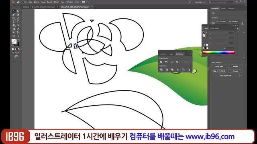Click the Color mode button in toolbar
This screenshot has height=144, width=257.
[13, 49]
